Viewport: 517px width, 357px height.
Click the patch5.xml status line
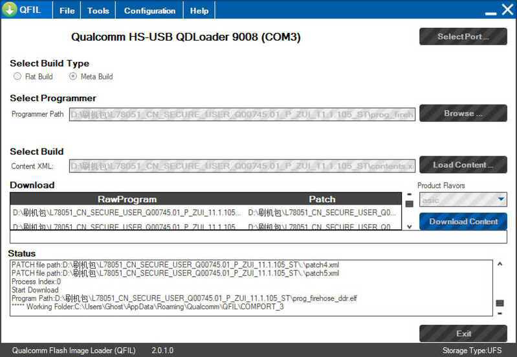[175, 273]
